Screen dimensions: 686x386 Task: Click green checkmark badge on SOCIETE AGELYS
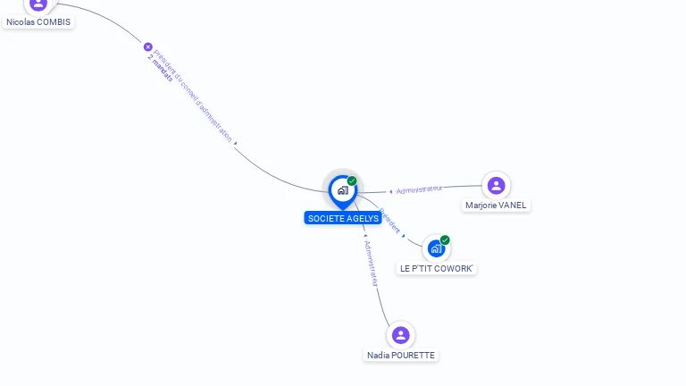click(x=352, y=180)
